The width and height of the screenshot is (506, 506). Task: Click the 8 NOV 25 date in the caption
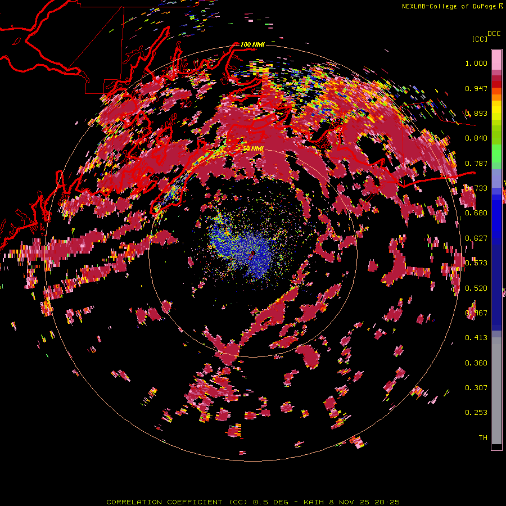349,502
